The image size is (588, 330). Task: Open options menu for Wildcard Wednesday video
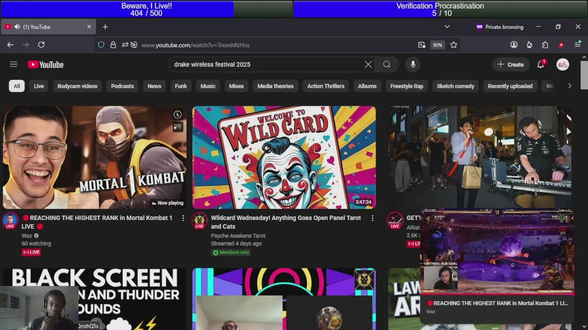[372, 218]
